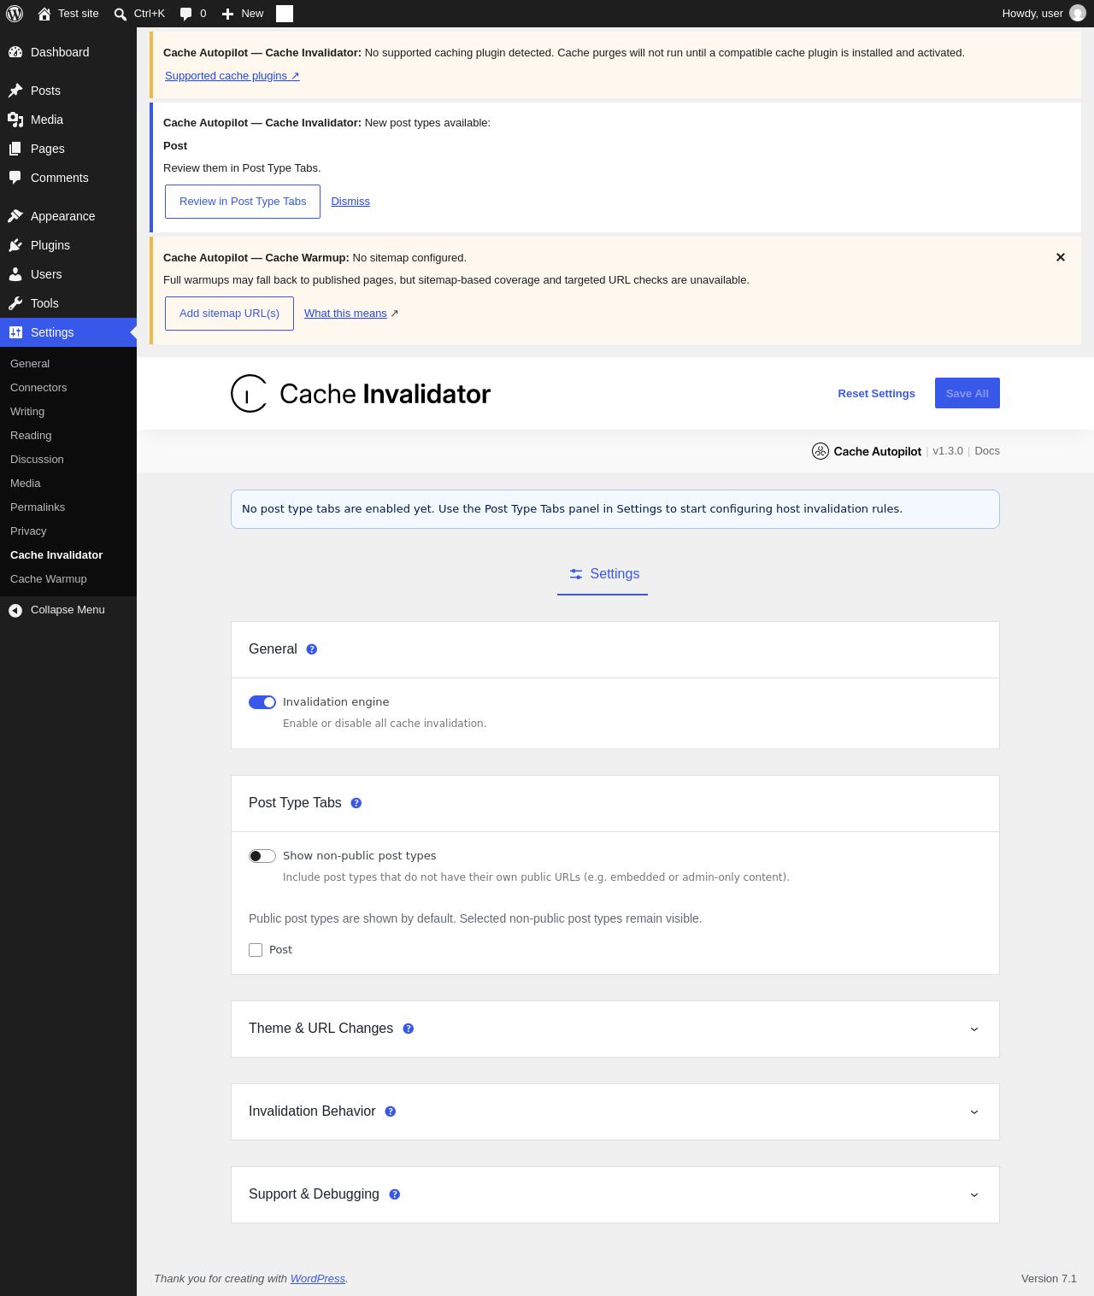The image size is (1094, 1296).
Task: Click the Review in Post Type Tabs button
Action: point(243,202)
